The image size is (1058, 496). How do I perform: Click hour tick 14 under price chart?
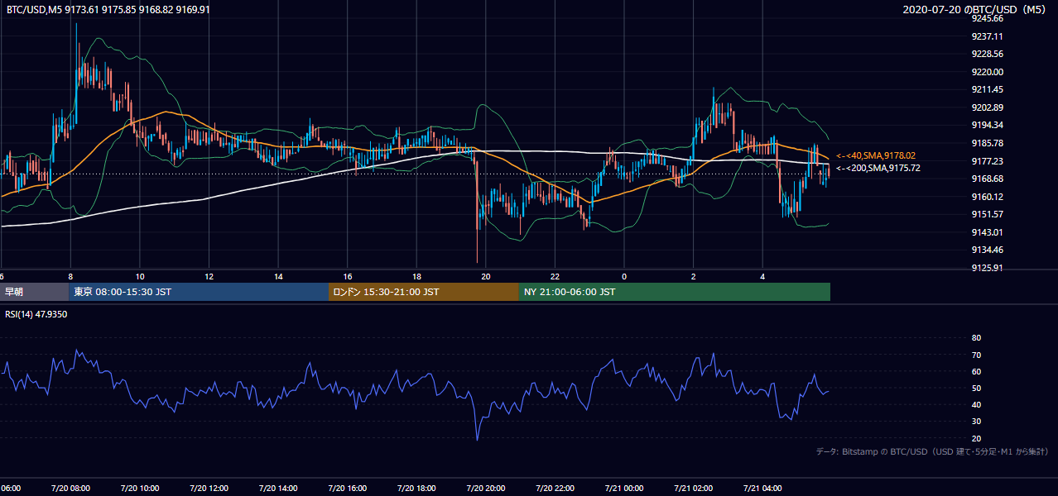(x=278, y=276)
